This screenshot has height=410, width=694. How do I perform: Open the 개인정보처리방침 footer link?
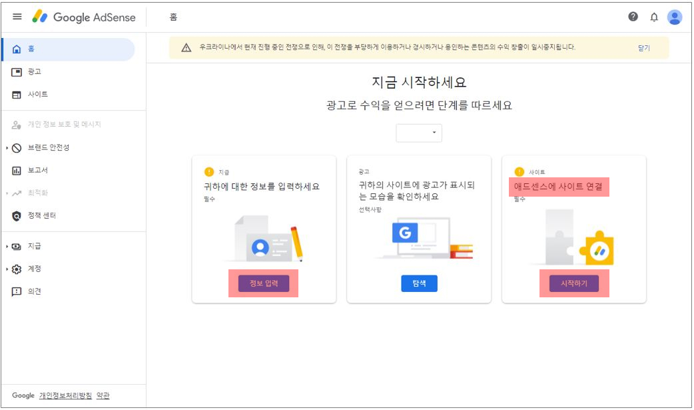pos(65,395)
